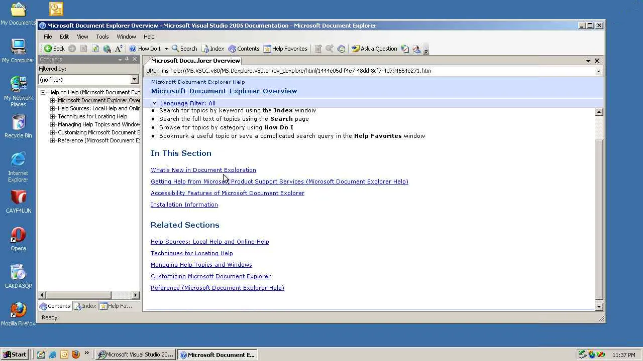Open Installation Information link
643x361 pixels.
[x=184, y=205]
